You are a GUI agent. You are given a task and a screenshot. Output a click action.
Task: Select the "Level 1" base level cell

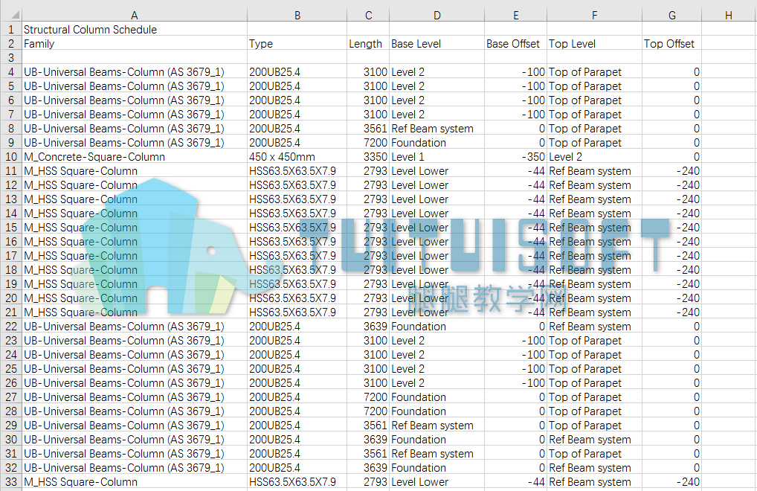(437, 157)
